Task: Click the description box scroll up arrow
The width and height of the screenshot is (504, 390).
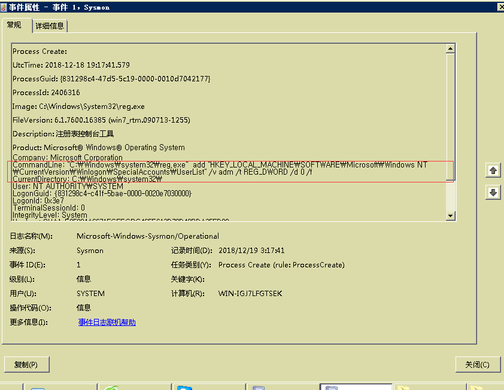Action: [451, 48]
